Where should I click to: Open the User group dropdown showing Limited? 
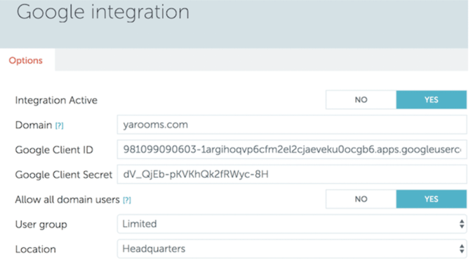(x=292, y=224)
